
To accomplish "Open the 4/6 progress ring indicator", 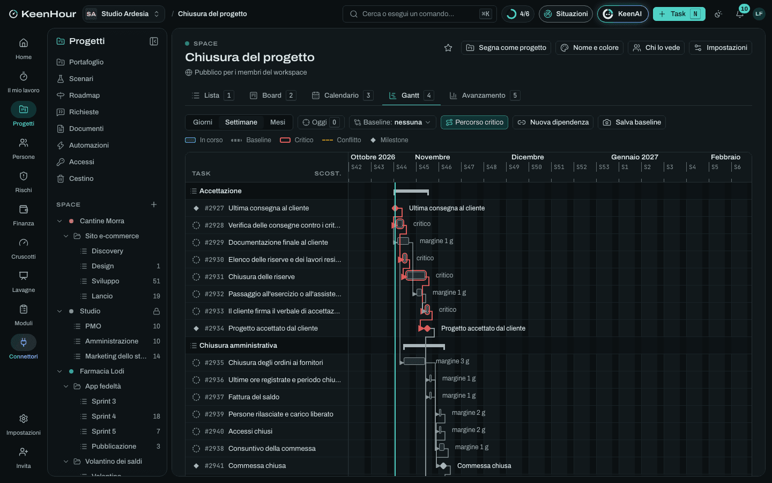I will tap(518, 14).
